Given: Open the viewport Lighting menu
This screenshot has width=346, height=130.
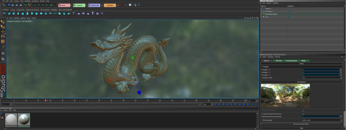Looking at the screenshot, I should coord(23,18).
